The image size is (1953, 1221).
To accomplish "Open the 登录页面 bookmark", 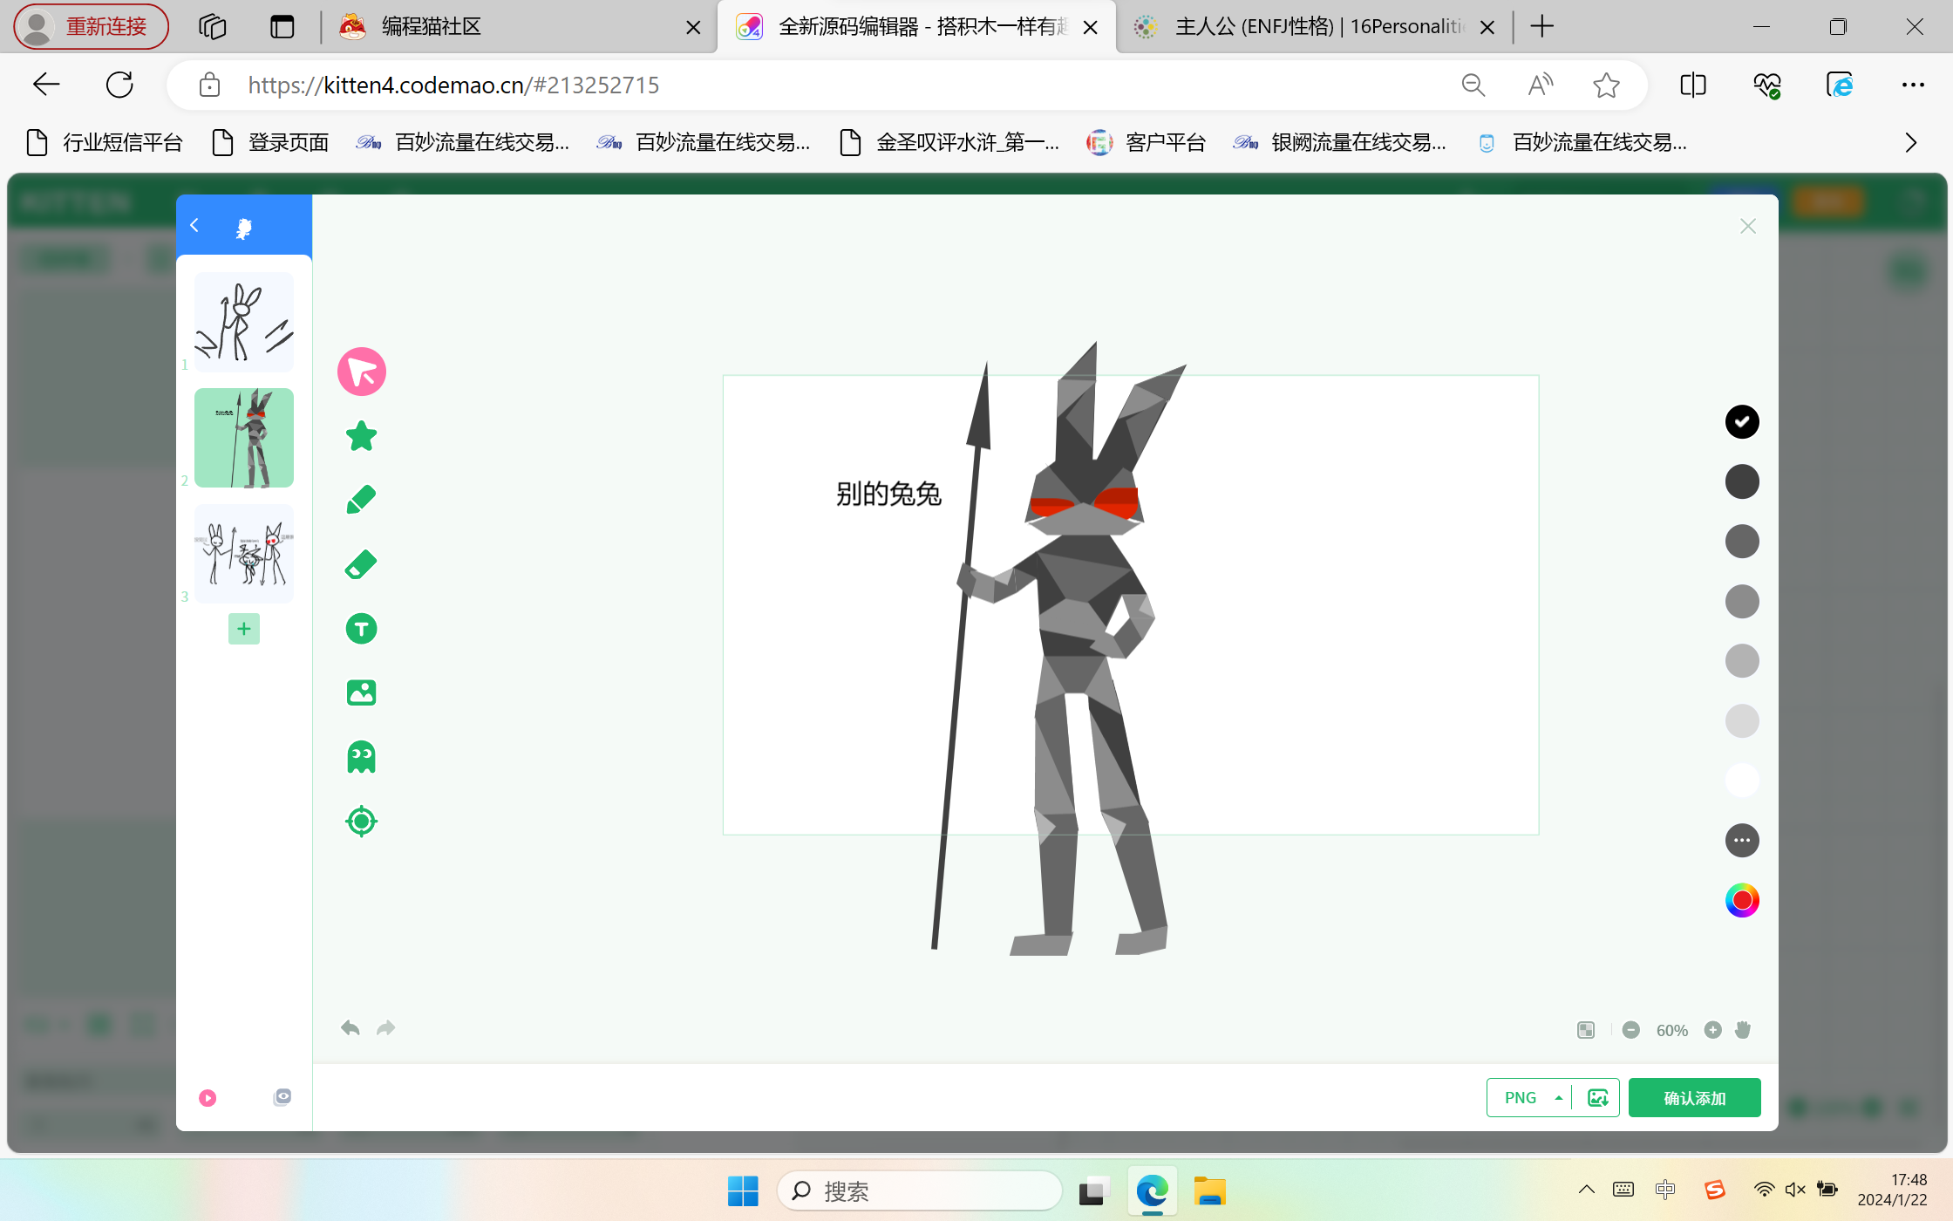I will pyautogui.click(x=271, y=142).
